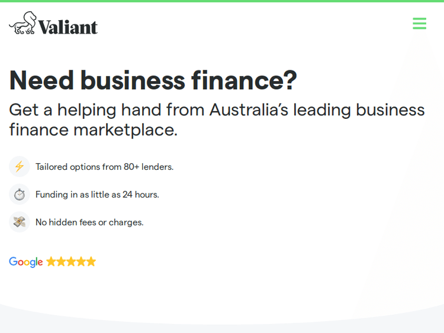Click the Valiant wordmark text
This screenshot has height=333, width=444.
pos(68,27)
